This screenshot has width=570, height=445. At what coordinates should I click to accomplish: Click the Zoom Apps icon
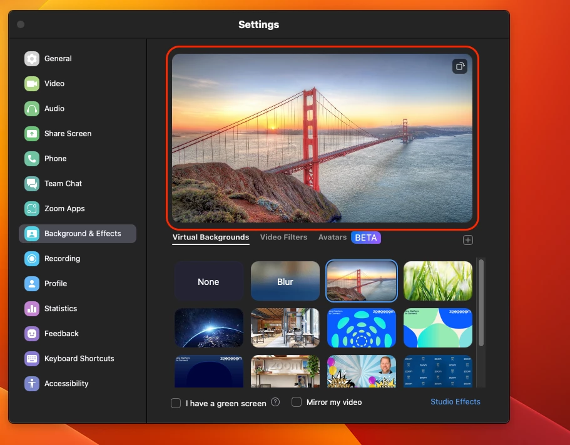[32, 209]
